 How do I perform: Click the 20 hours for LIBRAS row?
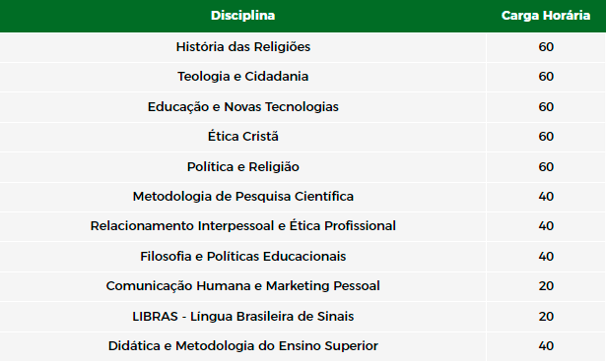[546, 317]
